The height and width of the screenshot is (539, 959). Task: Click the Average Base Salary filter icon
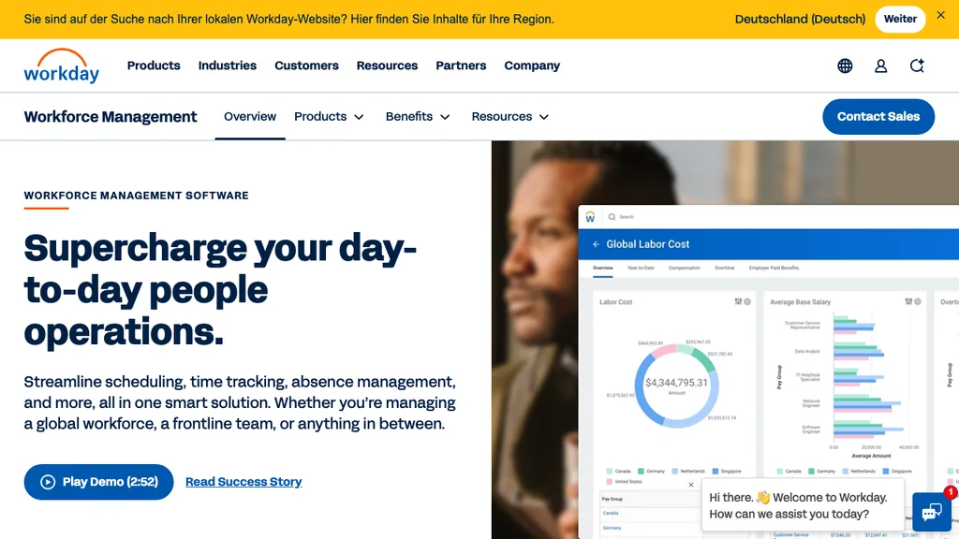(x=908, y=301)
